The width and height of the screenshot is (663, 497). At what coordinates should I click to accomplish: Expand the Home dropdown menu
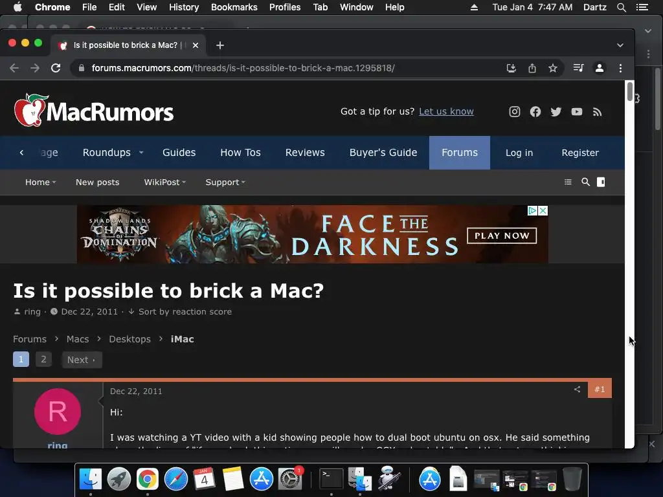[41, 182]
